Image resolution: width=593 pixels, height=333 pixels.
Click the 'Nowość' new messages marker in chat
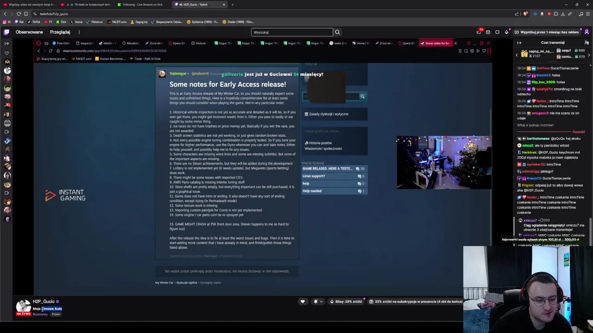click(579, 132)
